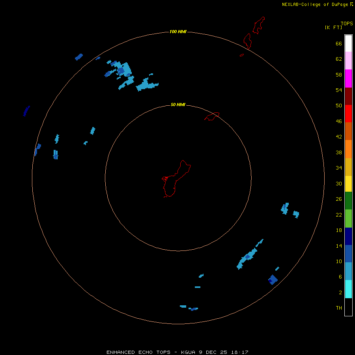Pick the cyan legend swatch

[x=348, y=289]
